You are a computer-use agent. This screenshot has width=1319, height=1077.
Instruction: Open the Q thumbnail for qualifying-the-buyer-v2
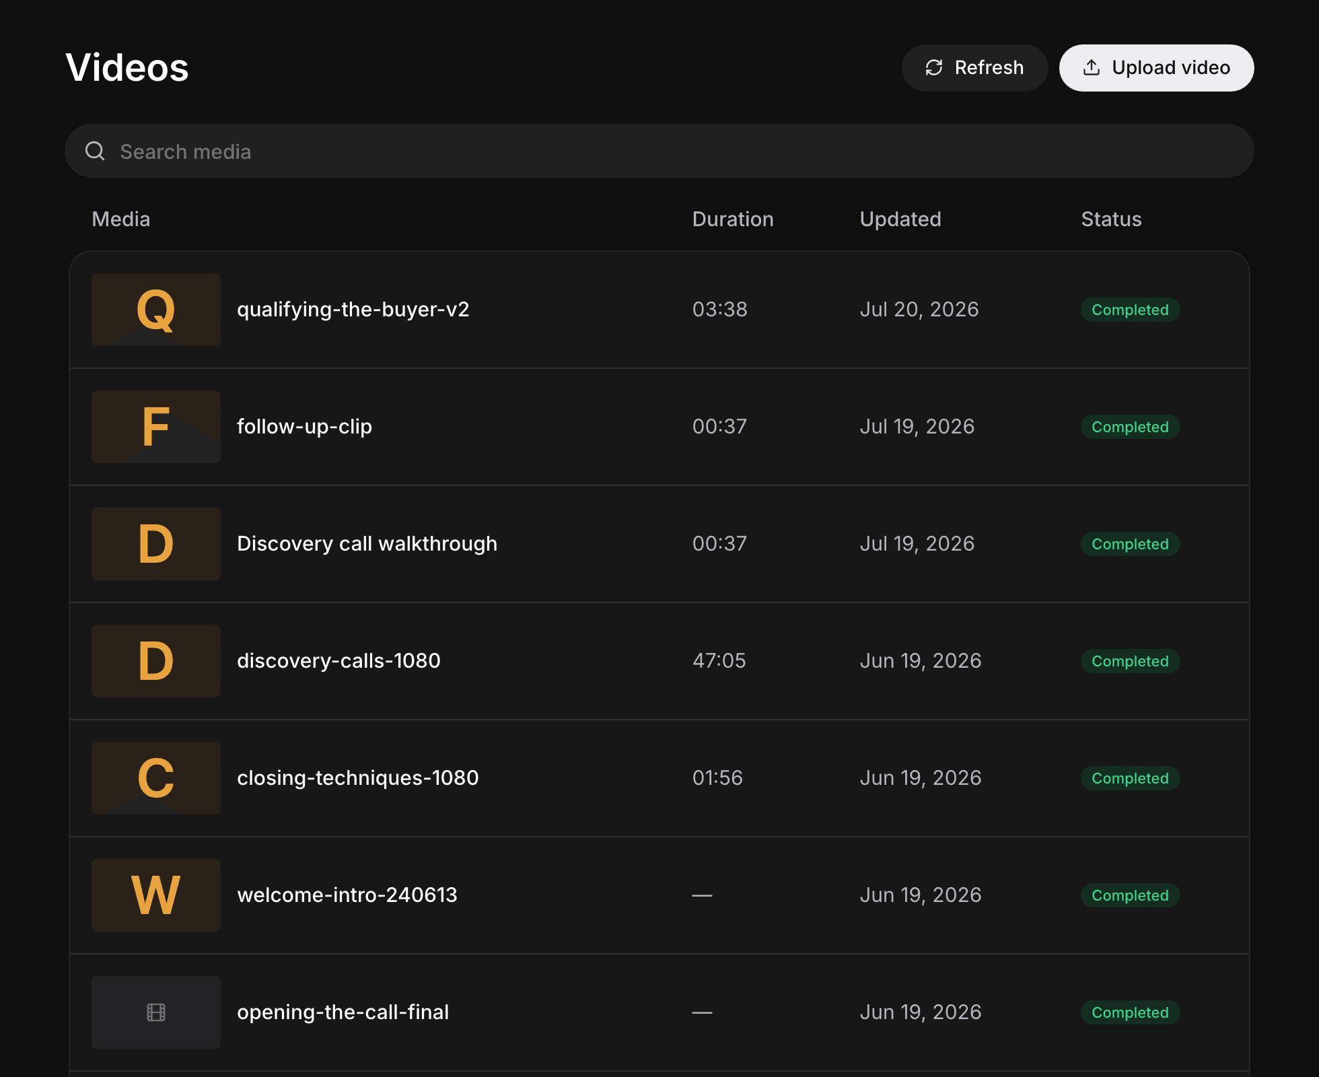point(156,310)
